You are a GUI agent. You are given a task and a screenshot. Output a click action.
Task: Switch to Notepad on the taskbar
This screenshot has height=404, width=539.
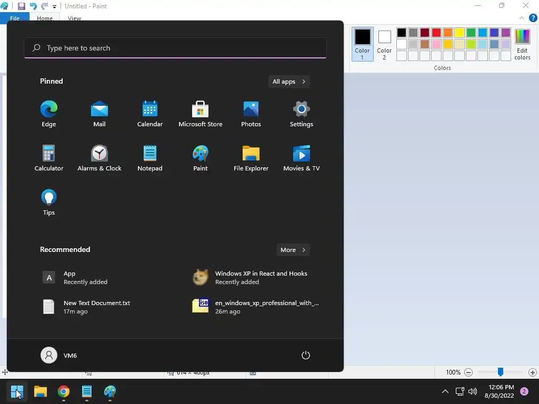[x=87, y=391]
